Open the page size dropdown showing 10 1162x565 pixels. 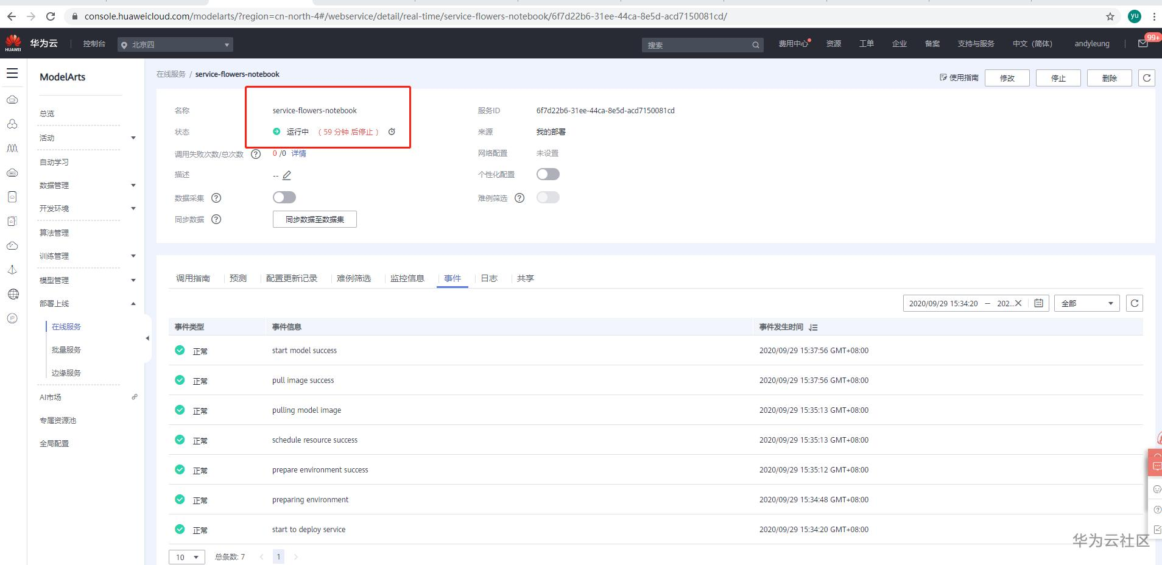tap(187, 557)
